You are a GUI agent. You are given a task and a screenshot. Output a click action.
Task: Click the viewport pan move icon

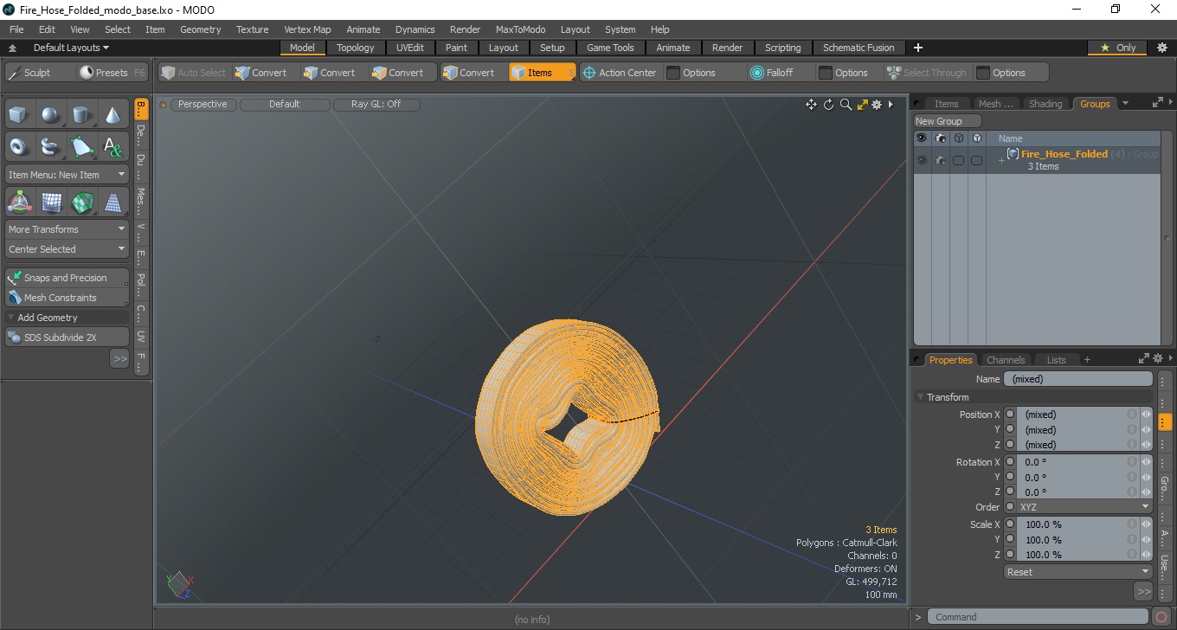tap(811, 105)
